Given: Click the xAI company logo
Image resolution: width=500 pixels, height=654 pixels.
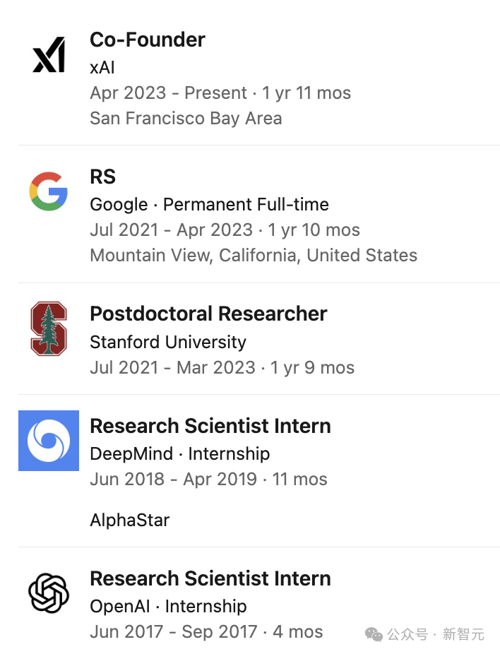Looking at the screenshot, I should [49, 54].
